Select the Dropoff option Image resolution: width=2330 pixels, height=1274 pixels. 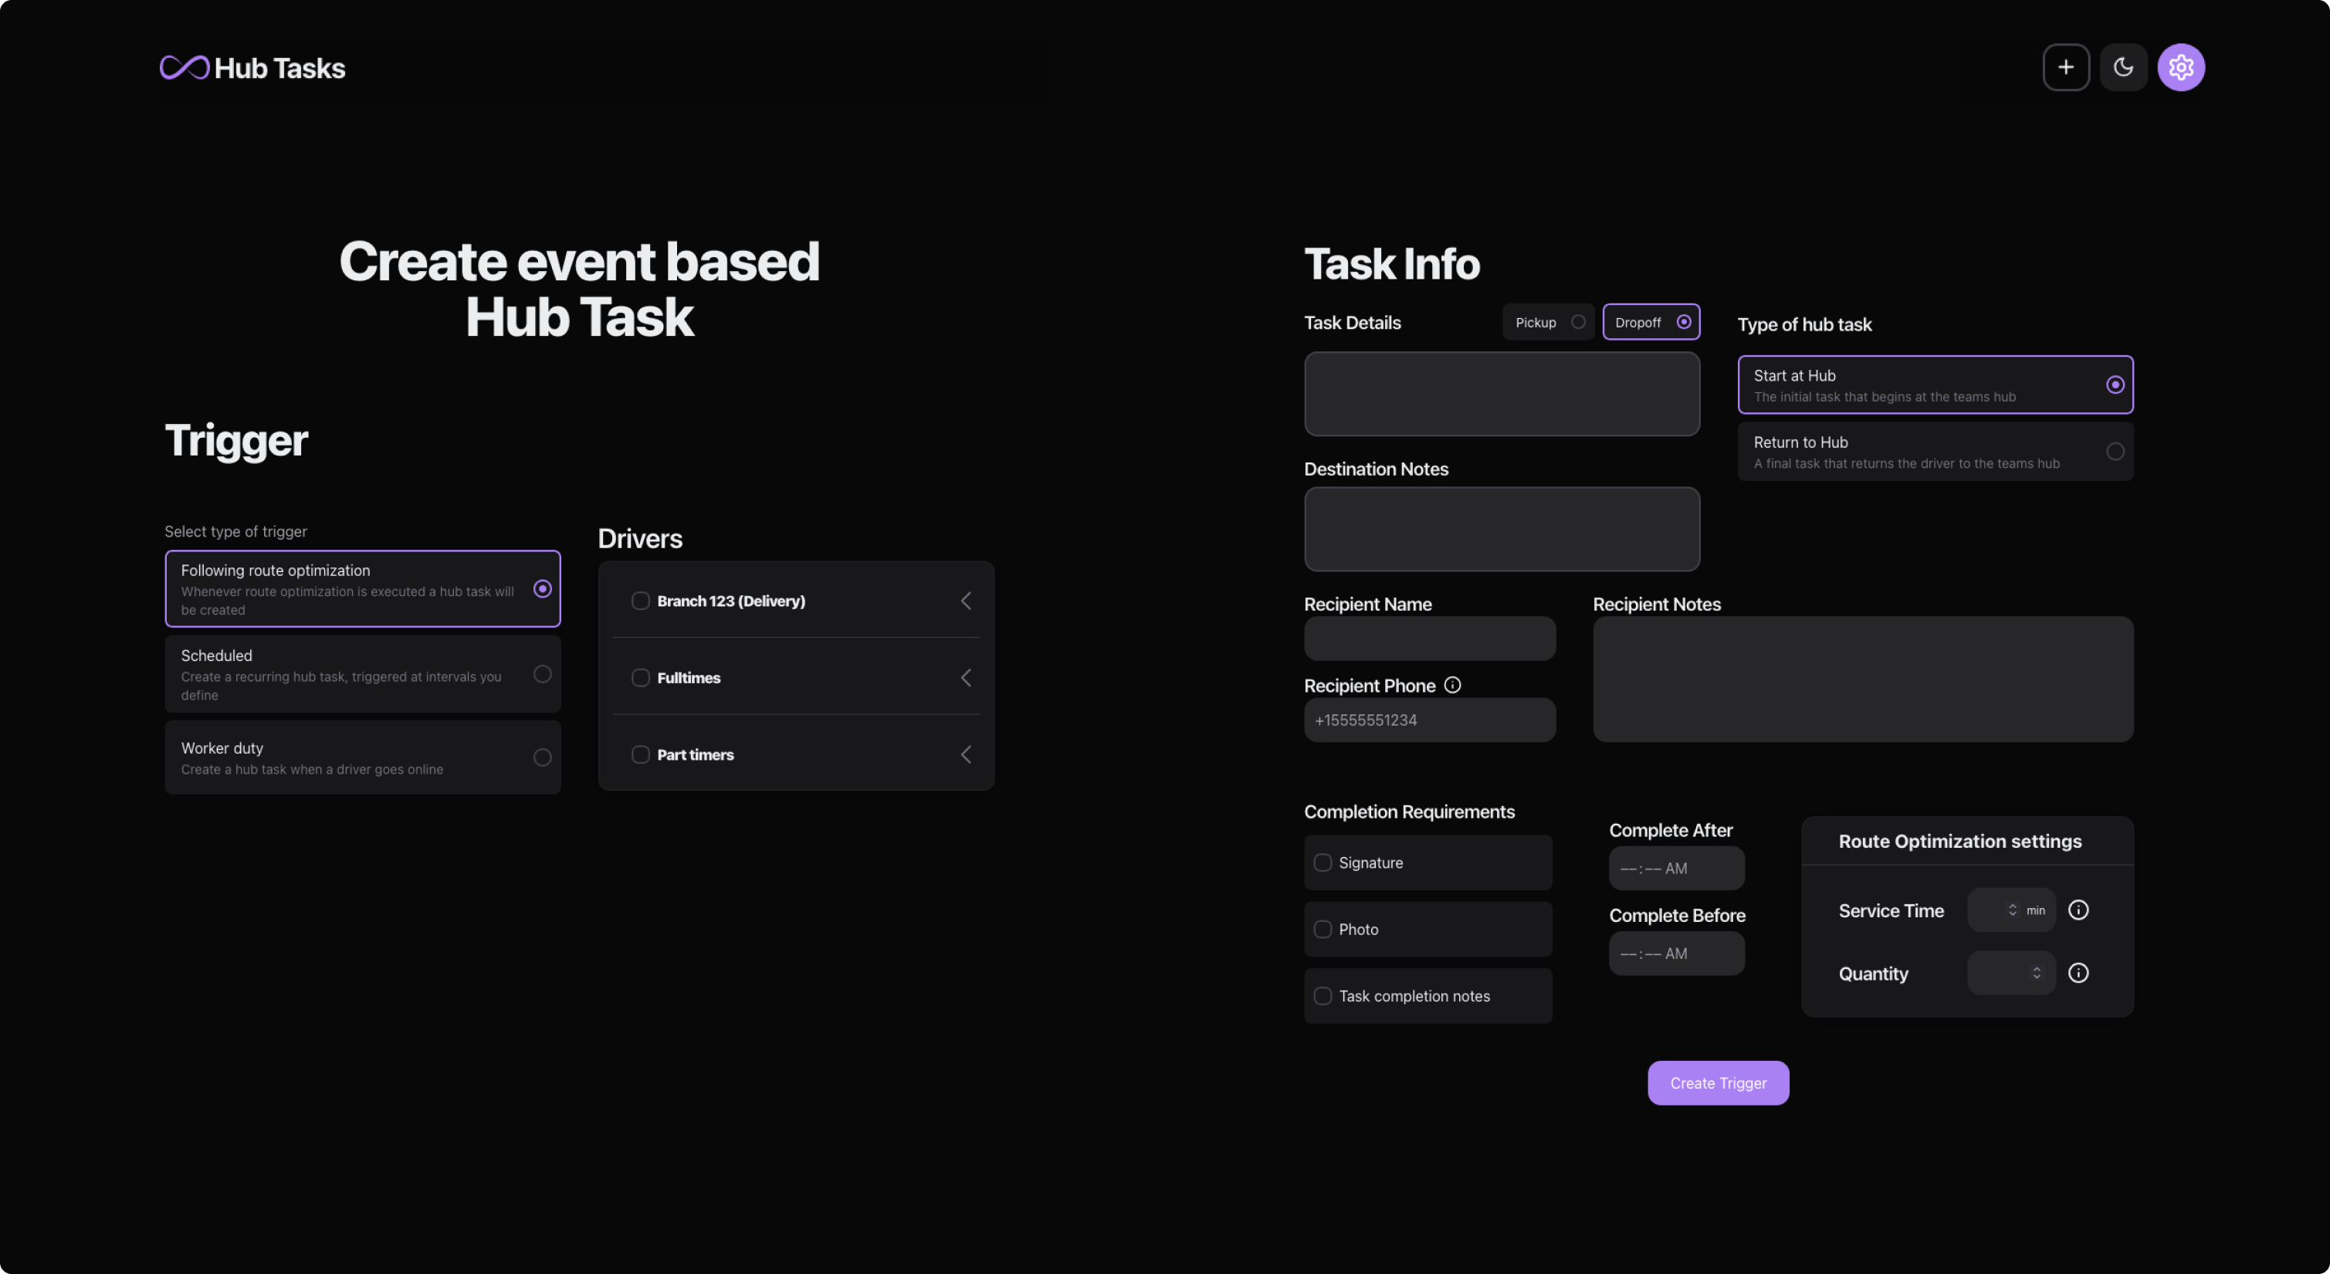click(1651, 321)
